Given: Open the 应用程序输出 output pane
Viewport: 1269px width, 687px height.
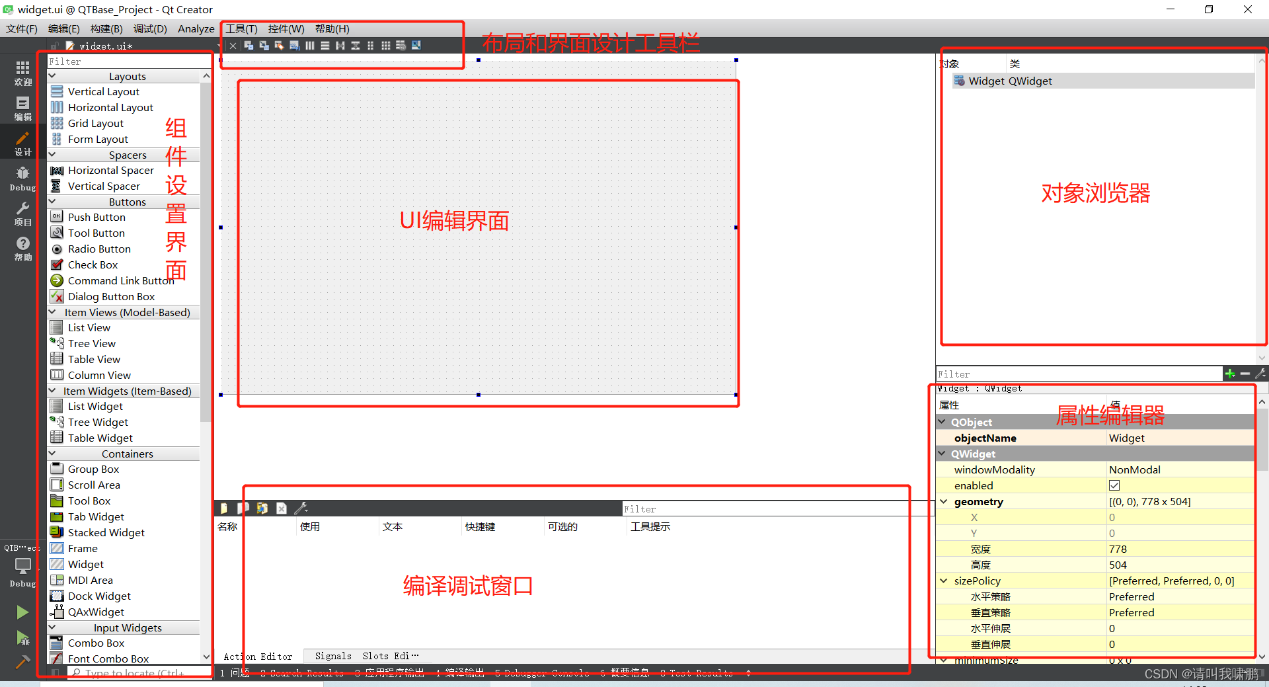Looking at the screenshot, I should point(389,673).
